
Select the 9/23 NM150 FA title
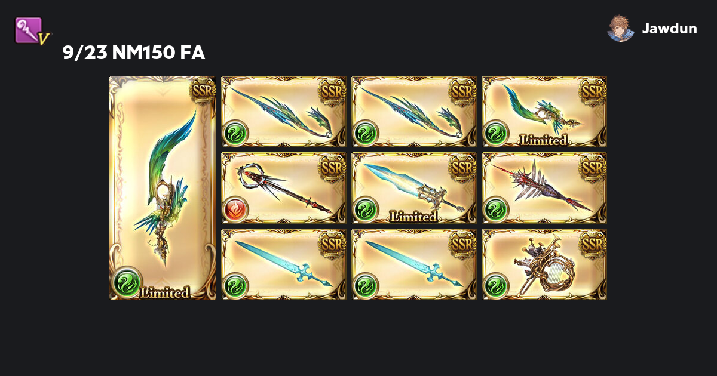point(134,53)
